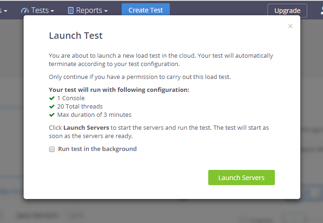Click the checkmark beside 20 Total threads
The width and height of the screenshot is (323, 223).
(x=52, y=107)
